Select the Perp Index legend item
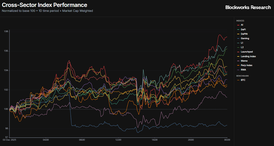The height and width of the screenshot is (146, 274). tap(246, 65)
